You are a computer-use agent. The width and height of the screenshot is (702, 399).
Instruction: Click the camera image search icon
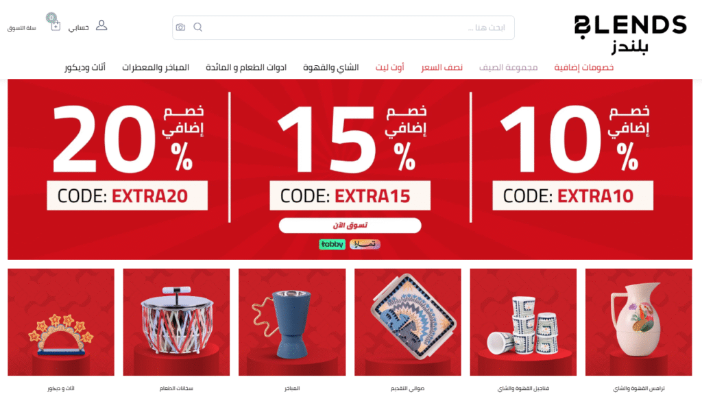click(x=180, y=27)
